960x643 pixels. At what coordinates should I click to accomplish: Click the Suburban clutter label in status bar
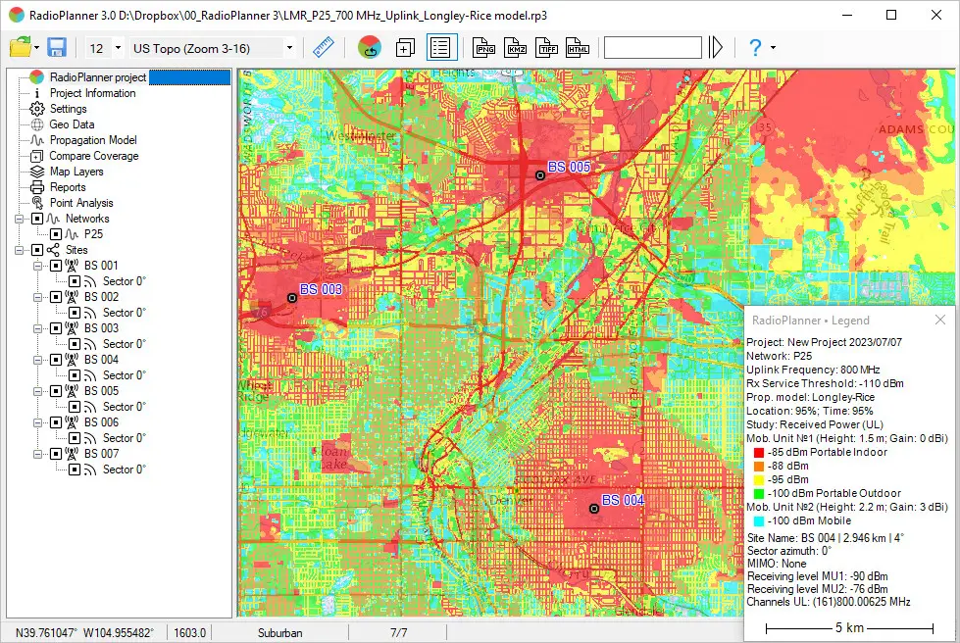point(279,632)
